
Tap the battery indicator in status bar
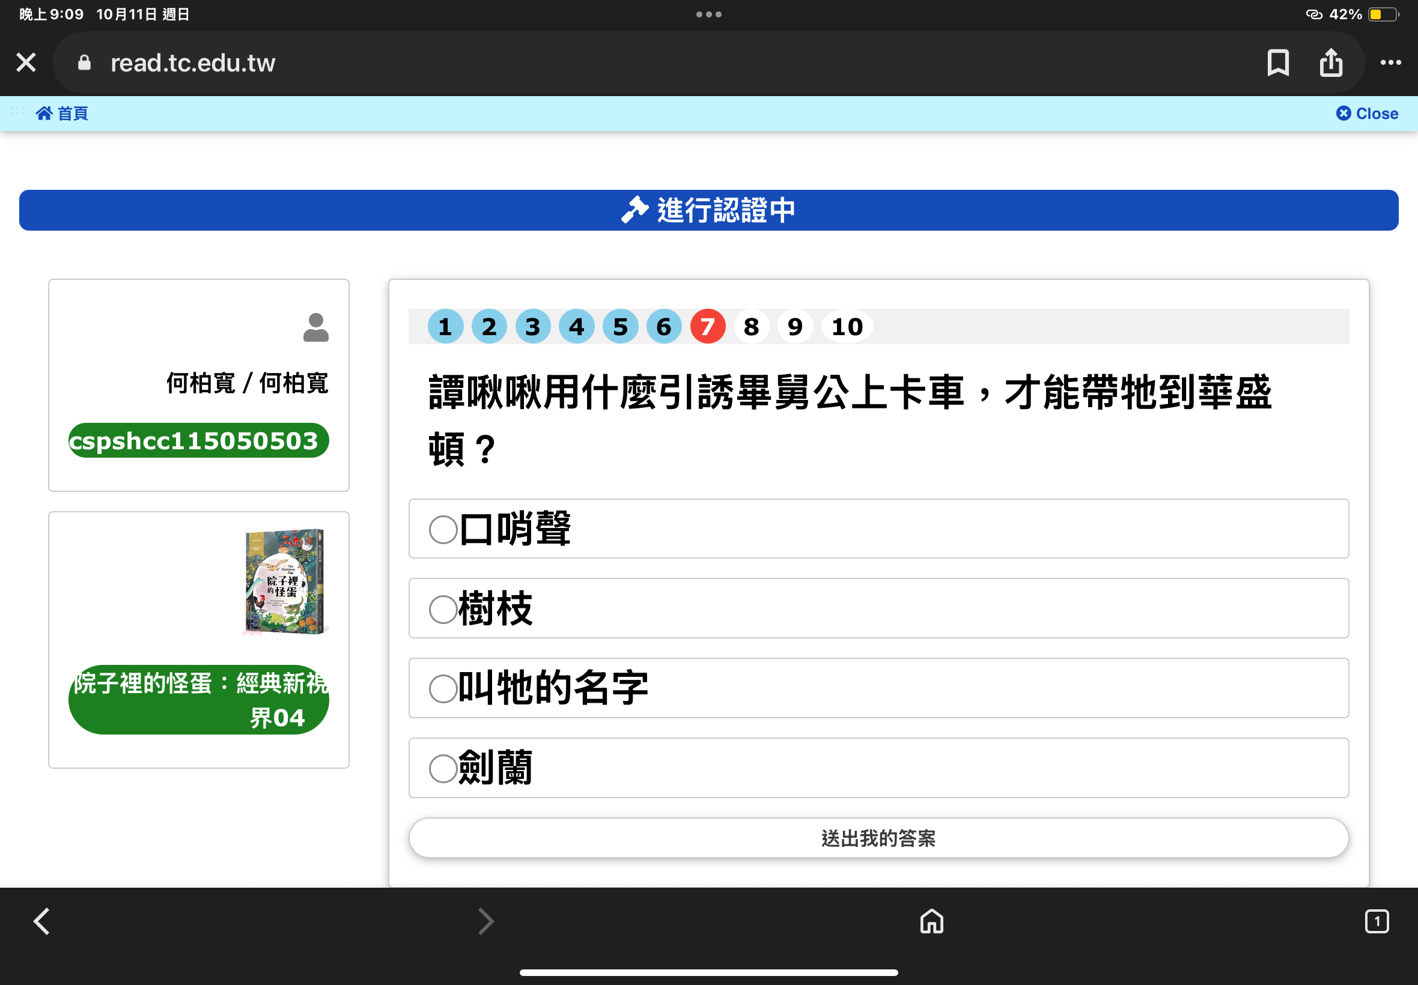[1384, 14]
